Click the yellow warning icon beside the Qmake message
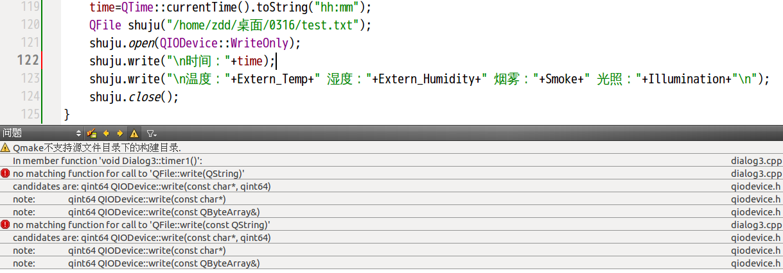Screen dimensions: 783x273 point(5,147)
